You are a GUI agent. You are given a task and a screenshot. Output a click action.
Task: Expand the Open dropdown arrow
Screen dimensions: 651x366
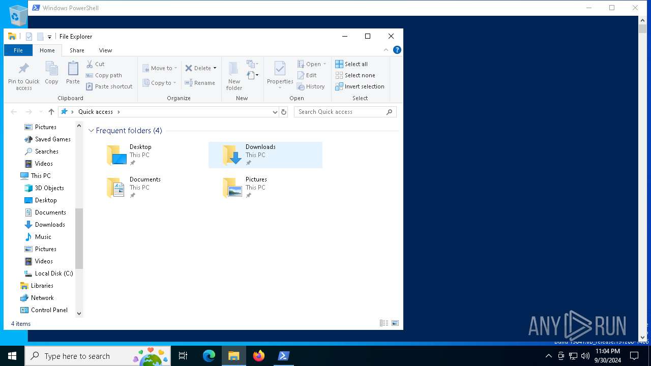click(x=324, y=64)
